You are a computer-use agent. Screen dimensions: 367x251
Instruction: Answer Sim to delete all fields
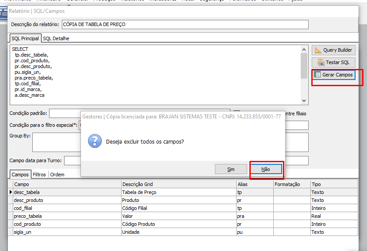pyautogui.click(x=231, y=169)
